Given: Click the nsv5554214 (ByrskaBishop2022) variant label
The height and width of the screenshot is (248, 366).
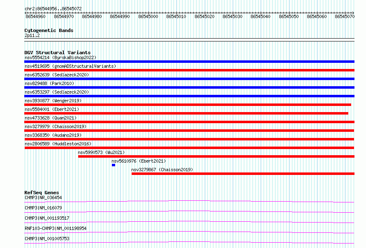Looking at the screenshot, I should [60, 57].
